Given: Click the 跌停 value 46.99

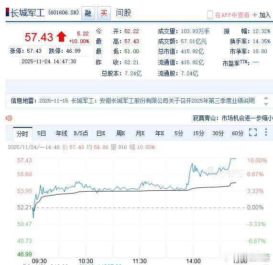Looking at the screenshot, I should (73, 51).
